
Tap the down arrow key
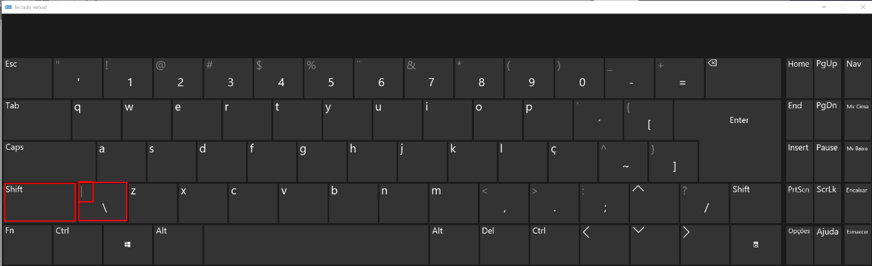coord(654,245)
